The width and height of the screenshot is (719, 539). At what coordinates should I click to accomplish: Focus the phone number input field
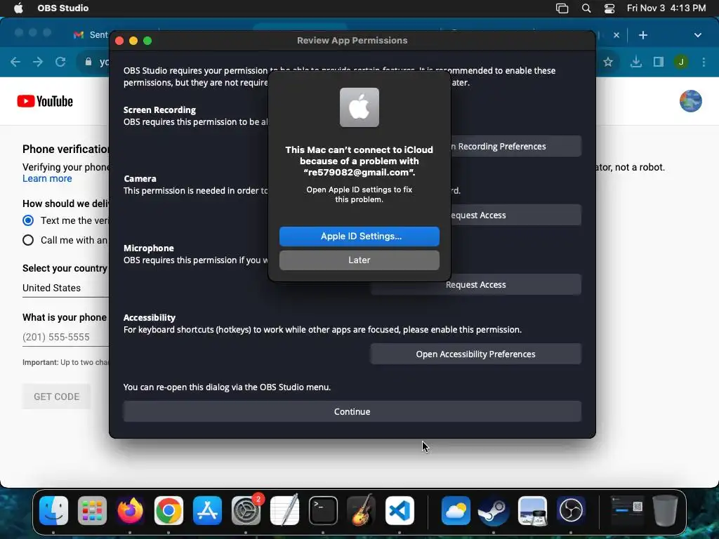(65, 337)
